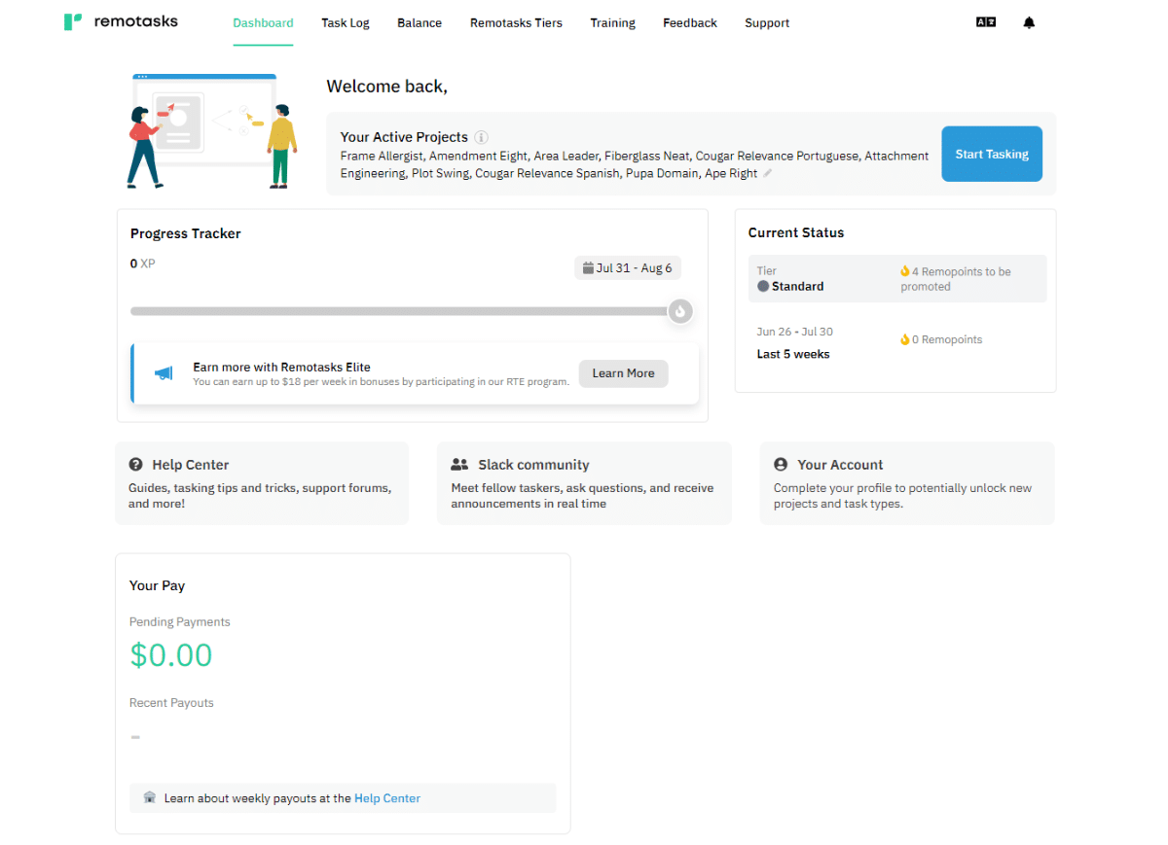This screenshot has width=1168, height=845.
Task: Go to the Support tab
Action: pos(767,23)
